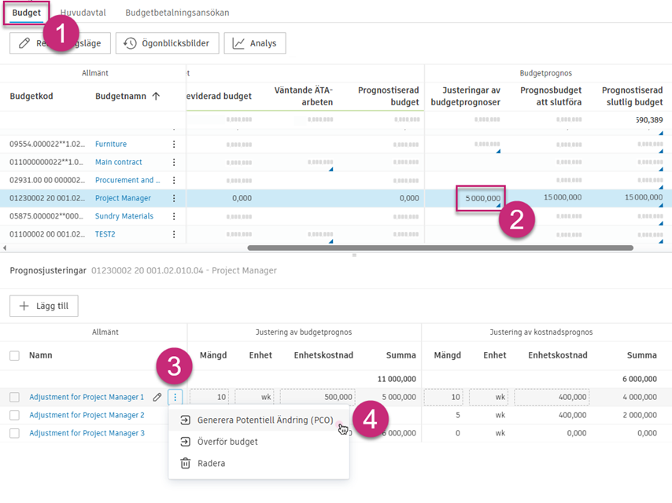Open more options for Furniture budget row
Image resolution: width=672 pixels, height=503 pixels.
174,145
